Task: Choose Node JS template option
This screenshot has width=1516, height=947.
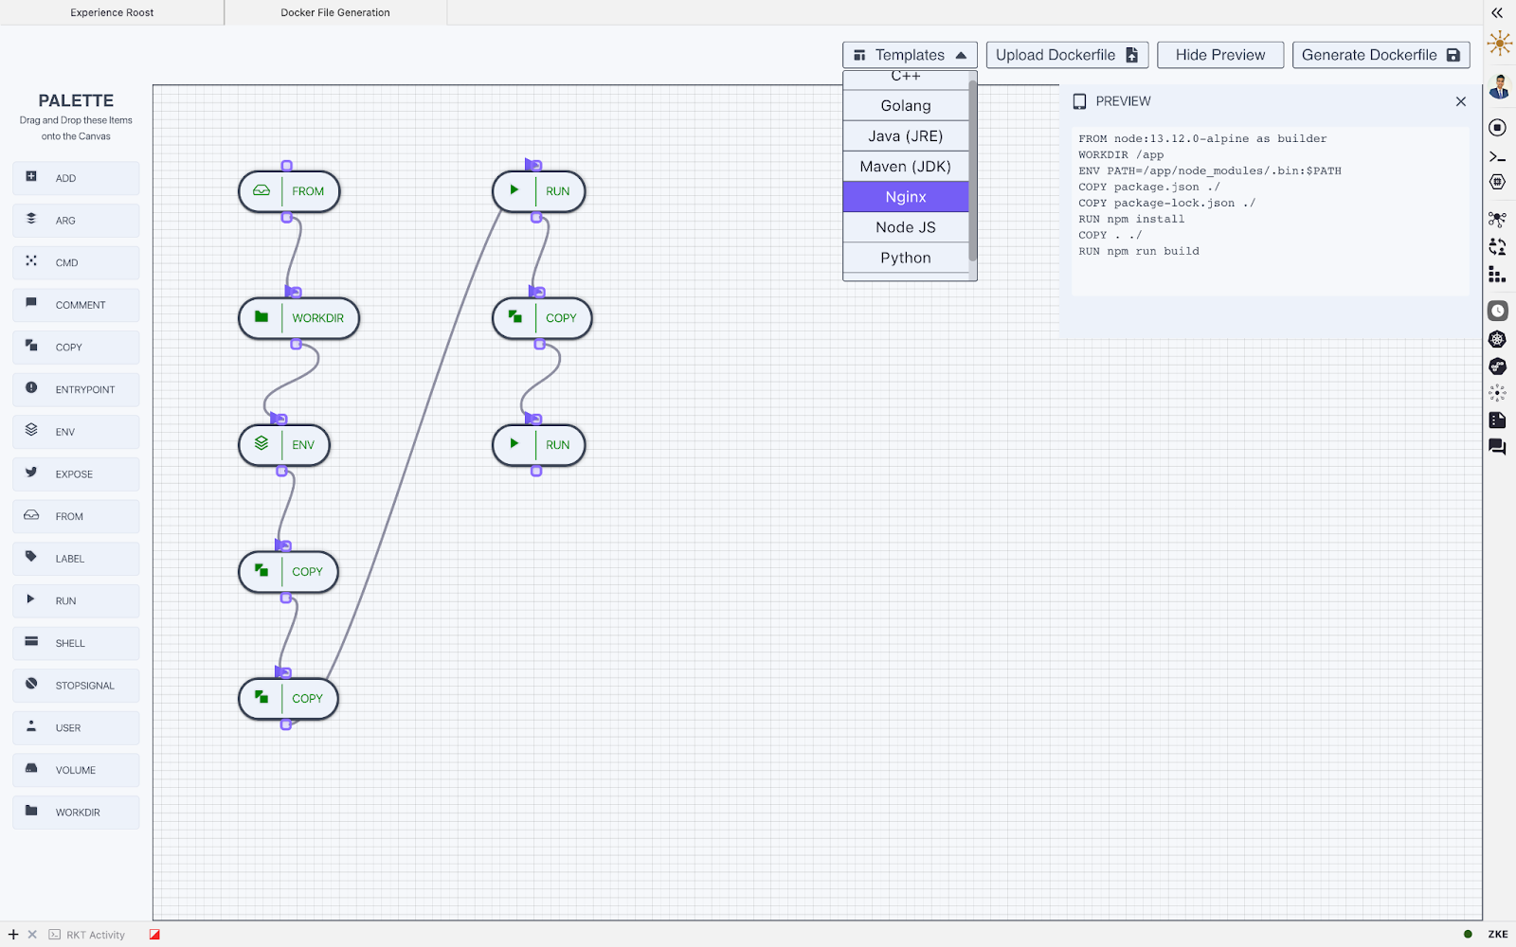Action: [906, 227]
